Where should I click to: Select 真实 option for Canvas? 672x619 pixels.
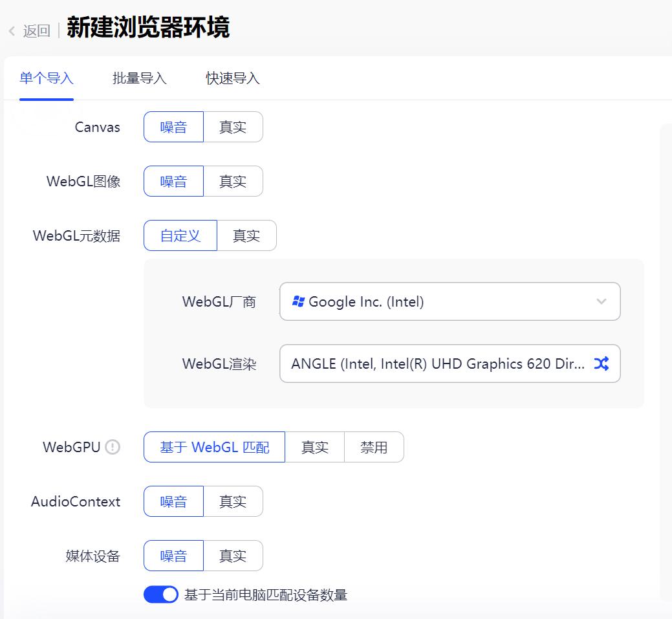[x=233, y=127]
